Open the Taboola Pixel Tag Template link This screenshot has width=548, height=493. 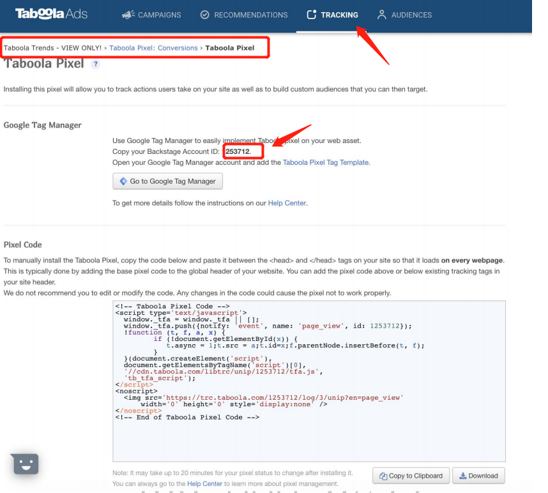(x=326, y=162)
